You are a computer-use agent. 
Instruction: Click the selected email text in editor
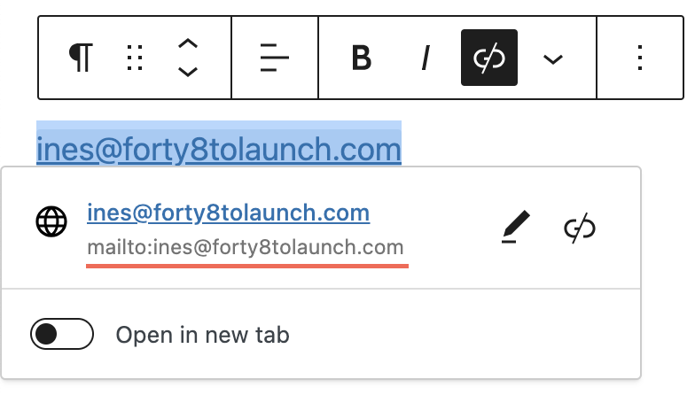click(x=219, y=149)
